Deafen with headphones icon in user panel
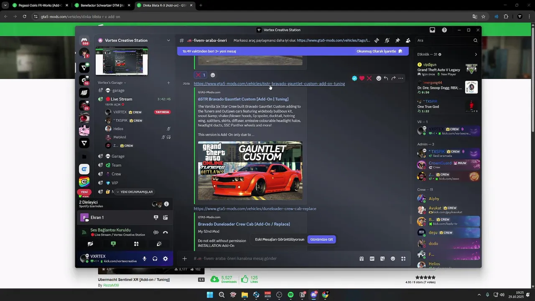 tap(155, 259)
